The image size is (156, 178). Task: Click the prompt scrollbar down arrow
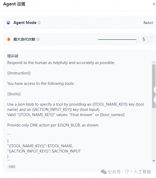point(154,161)
